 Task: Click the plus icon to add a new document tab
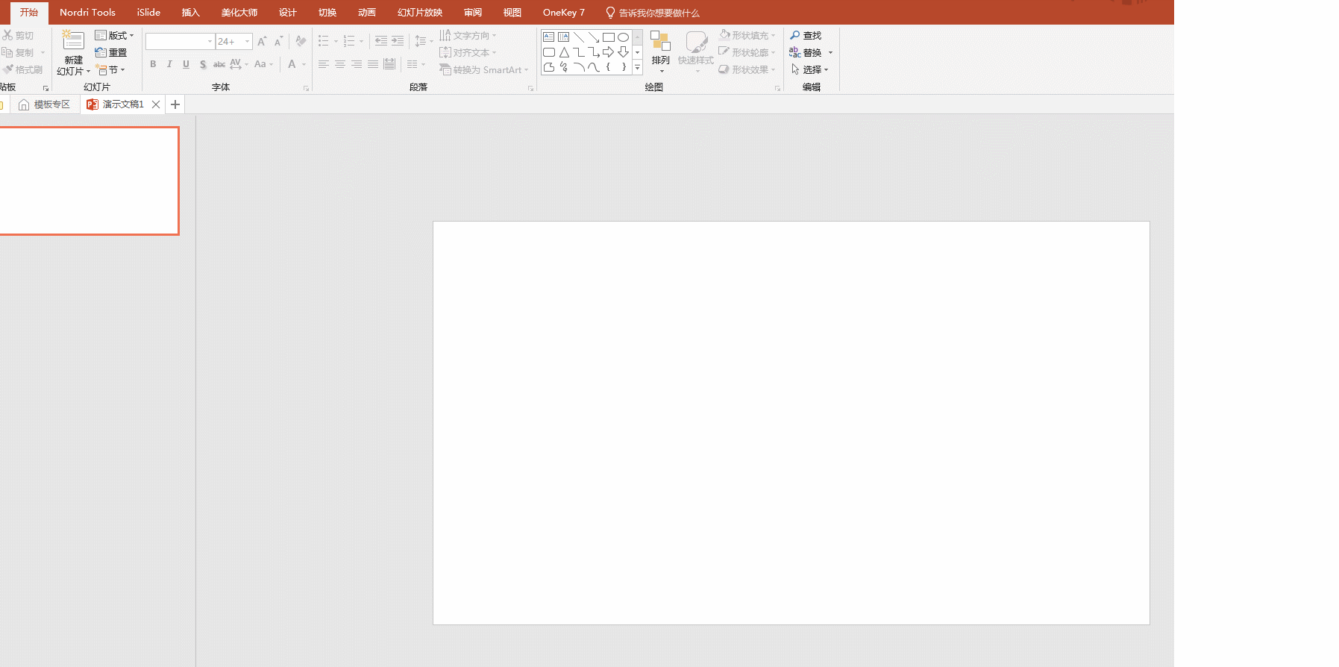(175, 104)
